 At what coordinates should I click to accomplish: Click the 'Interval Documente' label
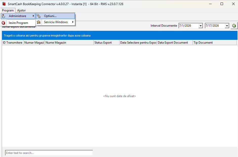click(x=164, y=26)
